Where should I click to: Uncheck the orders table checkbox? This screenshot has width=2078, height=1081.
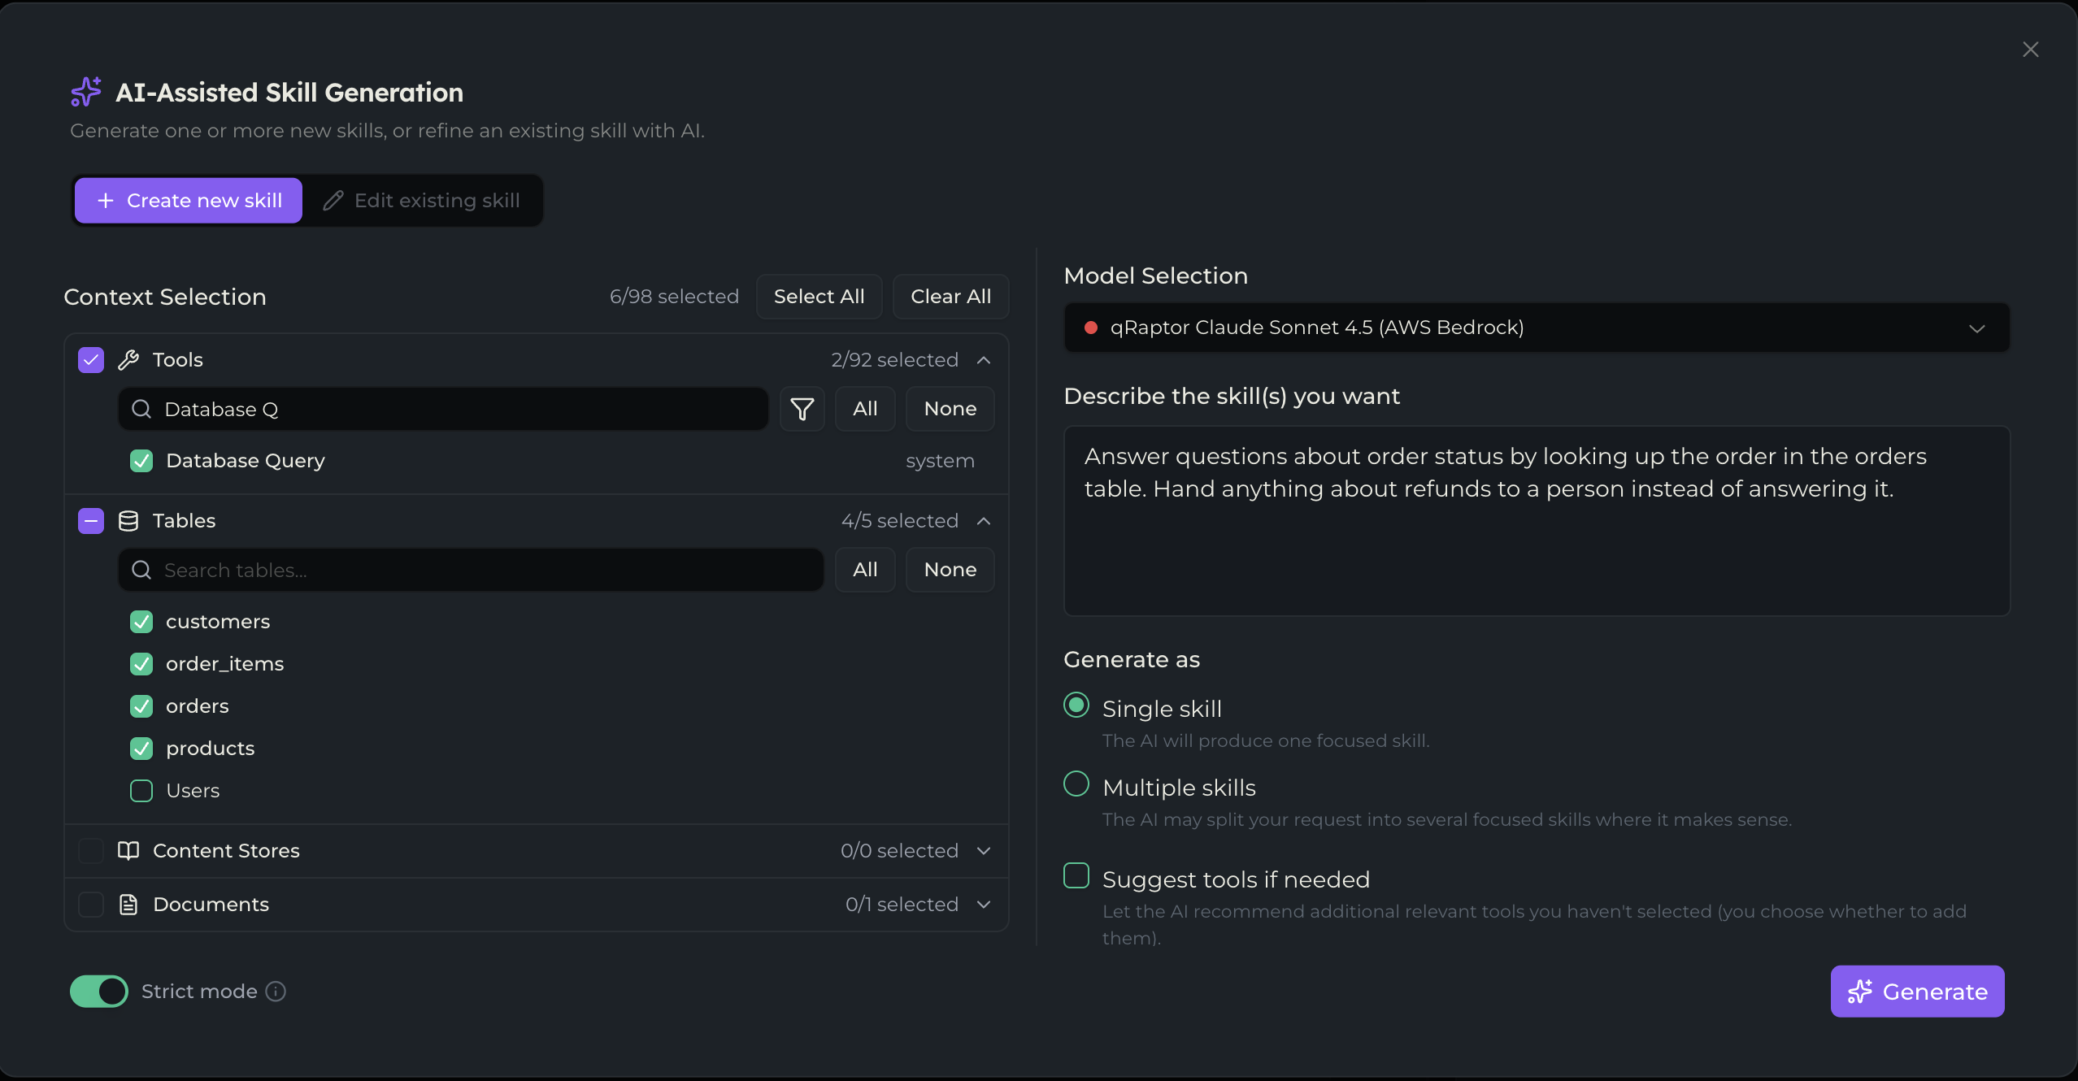(141, 706)
